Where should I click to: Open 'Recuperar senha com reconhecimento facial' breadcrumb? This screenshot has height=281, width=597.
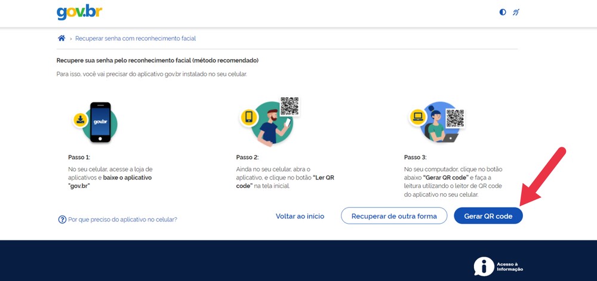click(x=136, y=38)
